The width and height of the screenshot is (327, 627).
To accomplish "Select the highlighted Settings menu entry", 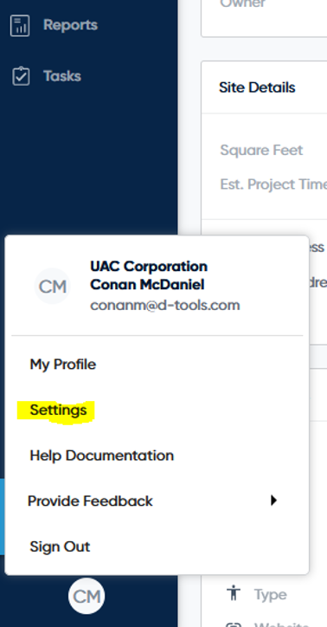I will [58, 410].
